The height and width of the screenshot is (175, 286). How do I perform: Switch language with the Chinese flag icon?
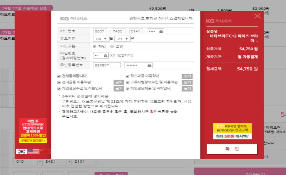click(x=45, y=151)
